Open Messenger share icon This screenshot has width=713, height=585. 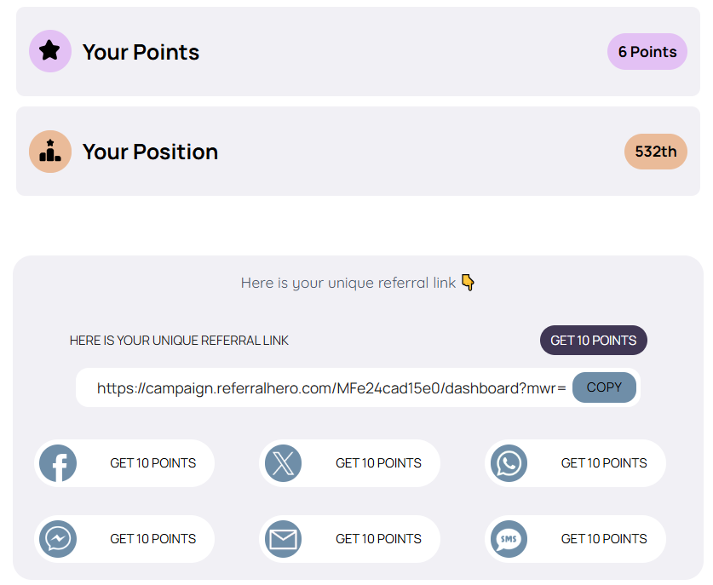click(58, 539)
